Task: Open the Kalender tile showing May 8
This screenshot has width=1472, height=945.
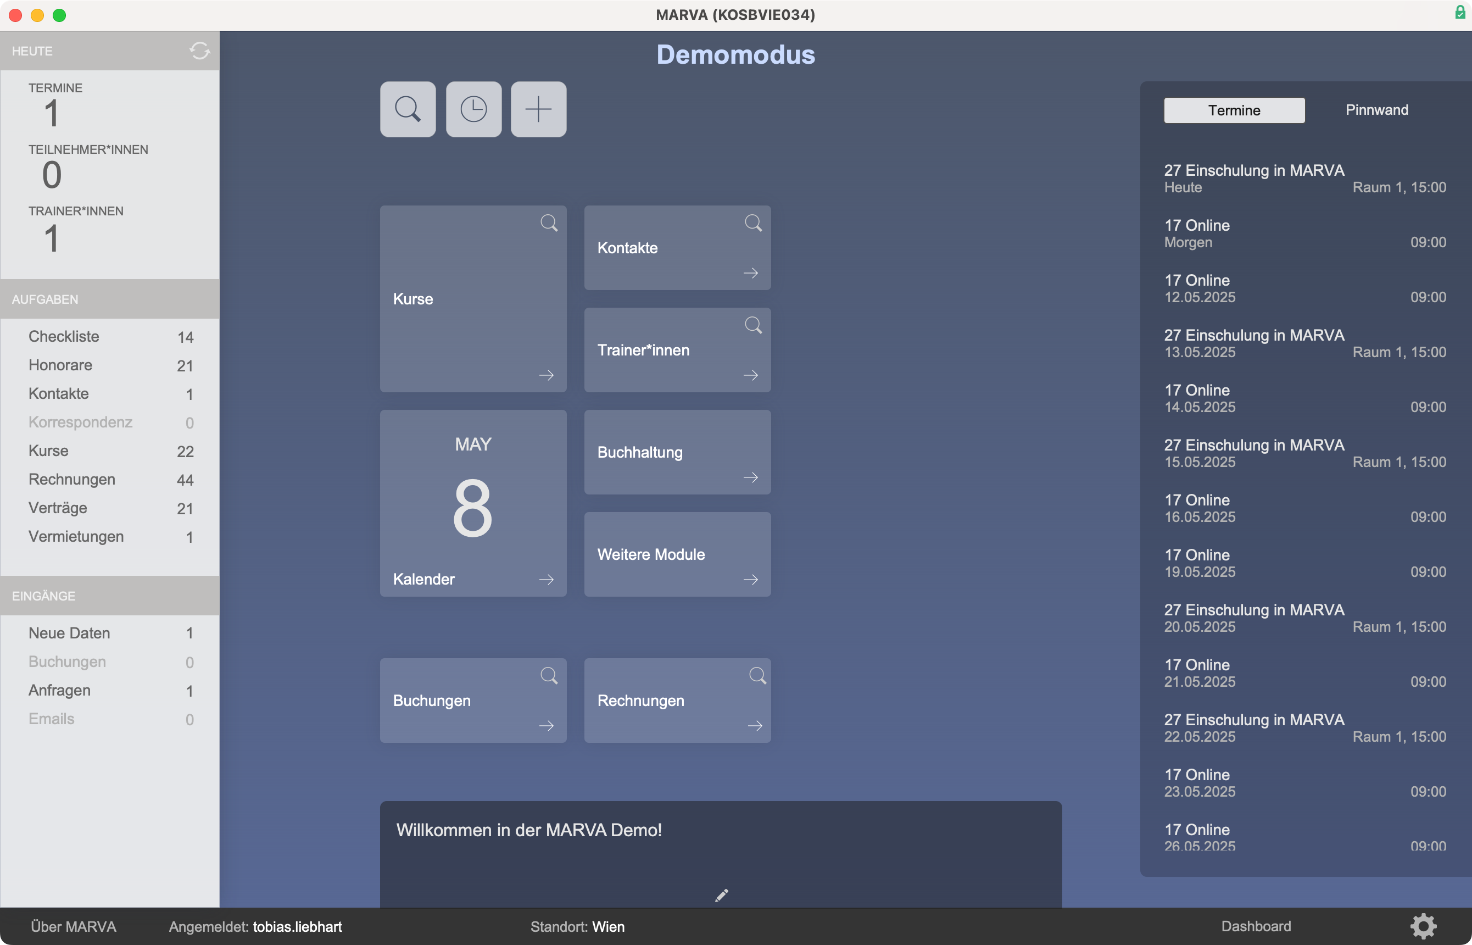Action: pos(472,503)
